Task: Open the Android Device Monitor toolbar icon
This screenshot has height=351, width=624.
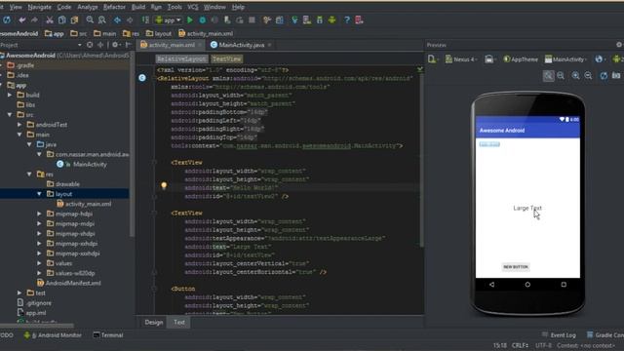Action: coord(331,19)
